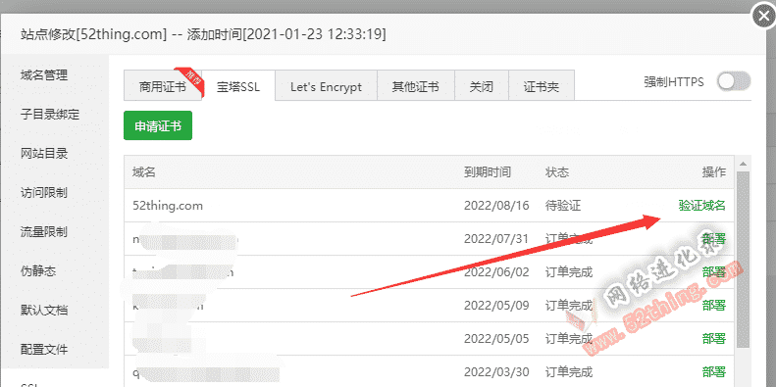Image resolution: width=776 pixels, height=387 pixels.
Task: Click the 到期时间 column header
Action: point(488,172)
